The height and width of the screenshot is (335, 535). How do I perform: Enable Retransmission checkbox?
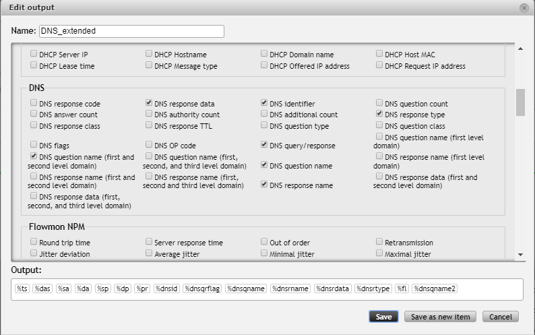(380, 242)
